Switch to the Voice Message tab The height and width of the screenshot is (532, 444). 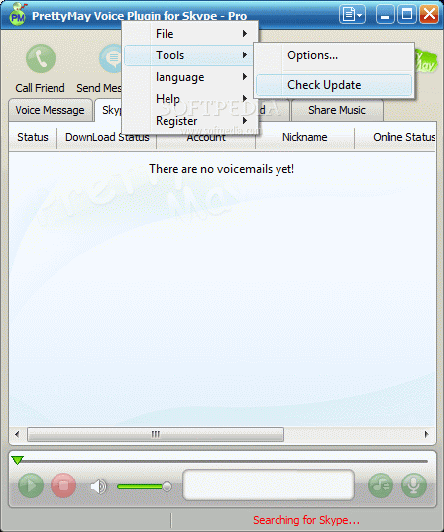[x=51, y=110]
